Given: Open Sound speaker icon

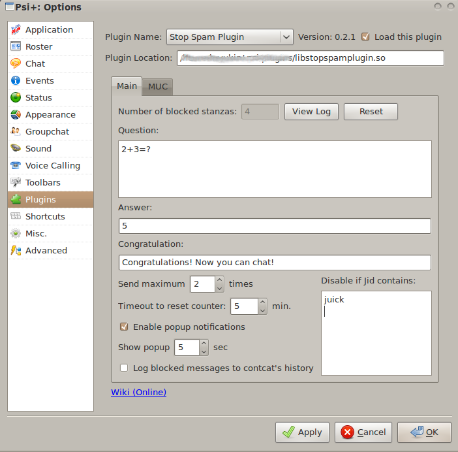Looking at the screenshot, I should tap(16, 148).
